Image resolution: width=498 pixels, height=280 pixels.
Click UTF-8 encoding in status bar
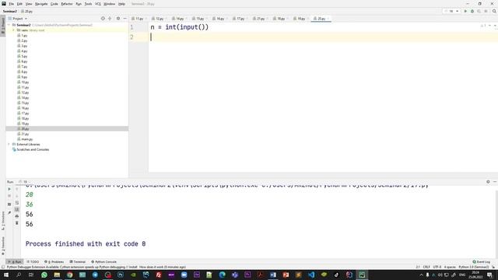coord(437,267)
